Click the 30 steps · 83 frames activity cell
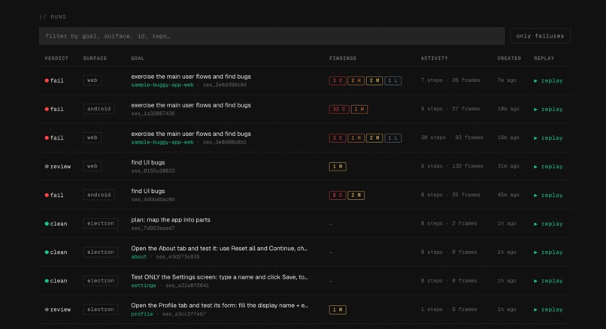The width and height of the screenshot is (606, 329). tap(452, 137)
